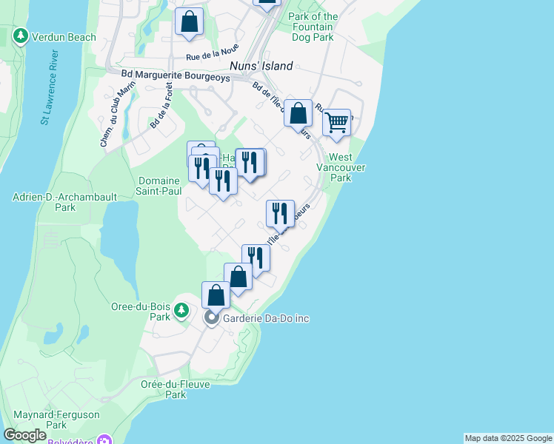Screen dimensions: 554x444
Task: Click the grey Garderie Da-Do inc location pin
Action: click(x=212, y=319)
